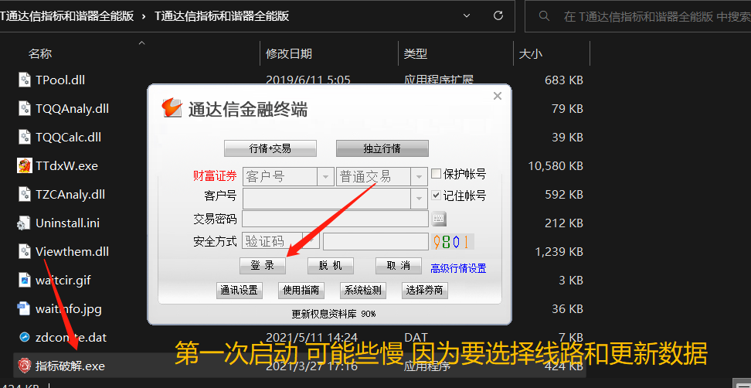Open the 验证码 security method dropdown
This screenshot has width=751, height=388.
point(312,241)
